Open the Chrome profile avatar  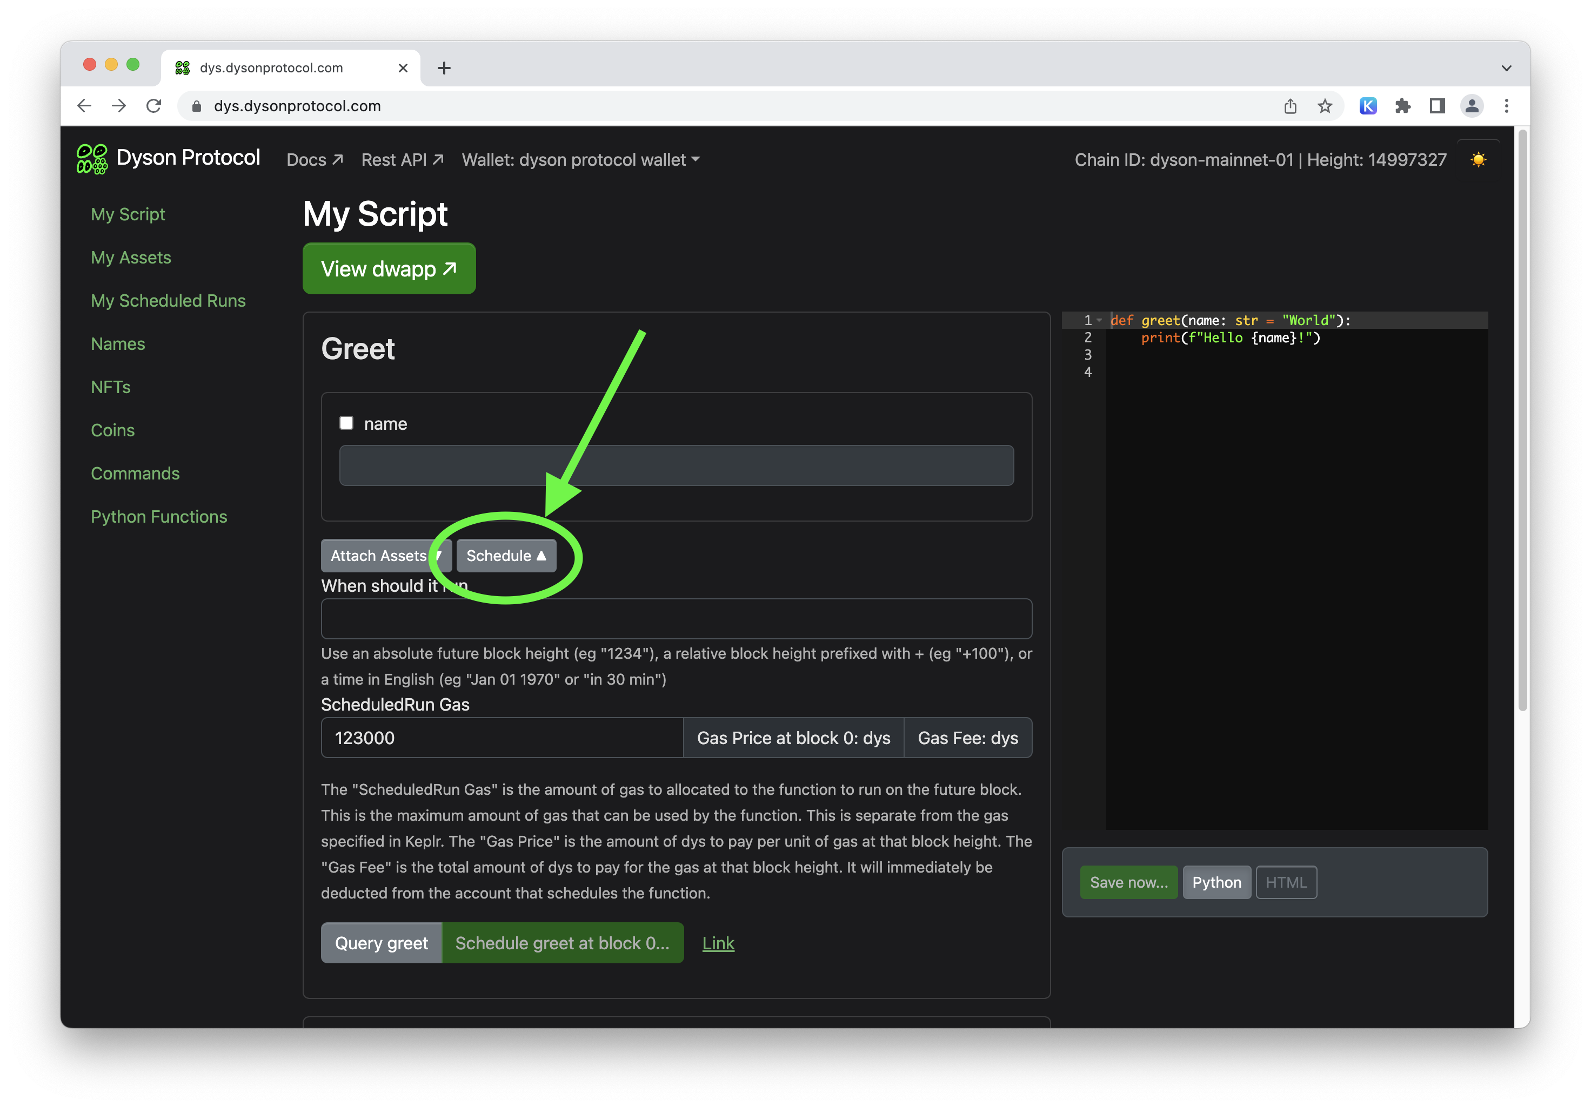(x=1472, y=106)
